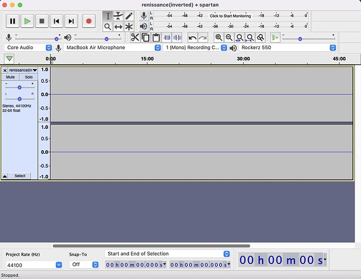Solo the renissance track
The width and height of the screenshot is (361, 279).
coord(28,77)
